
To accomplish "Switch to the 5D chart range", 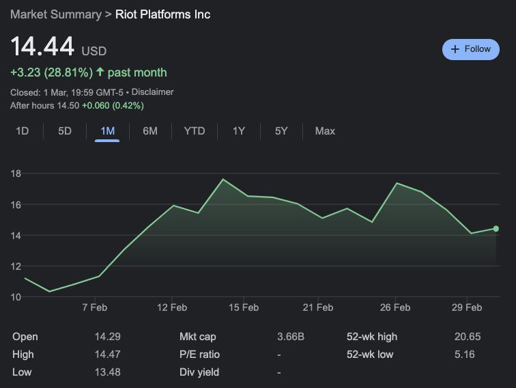I will 65,131.
